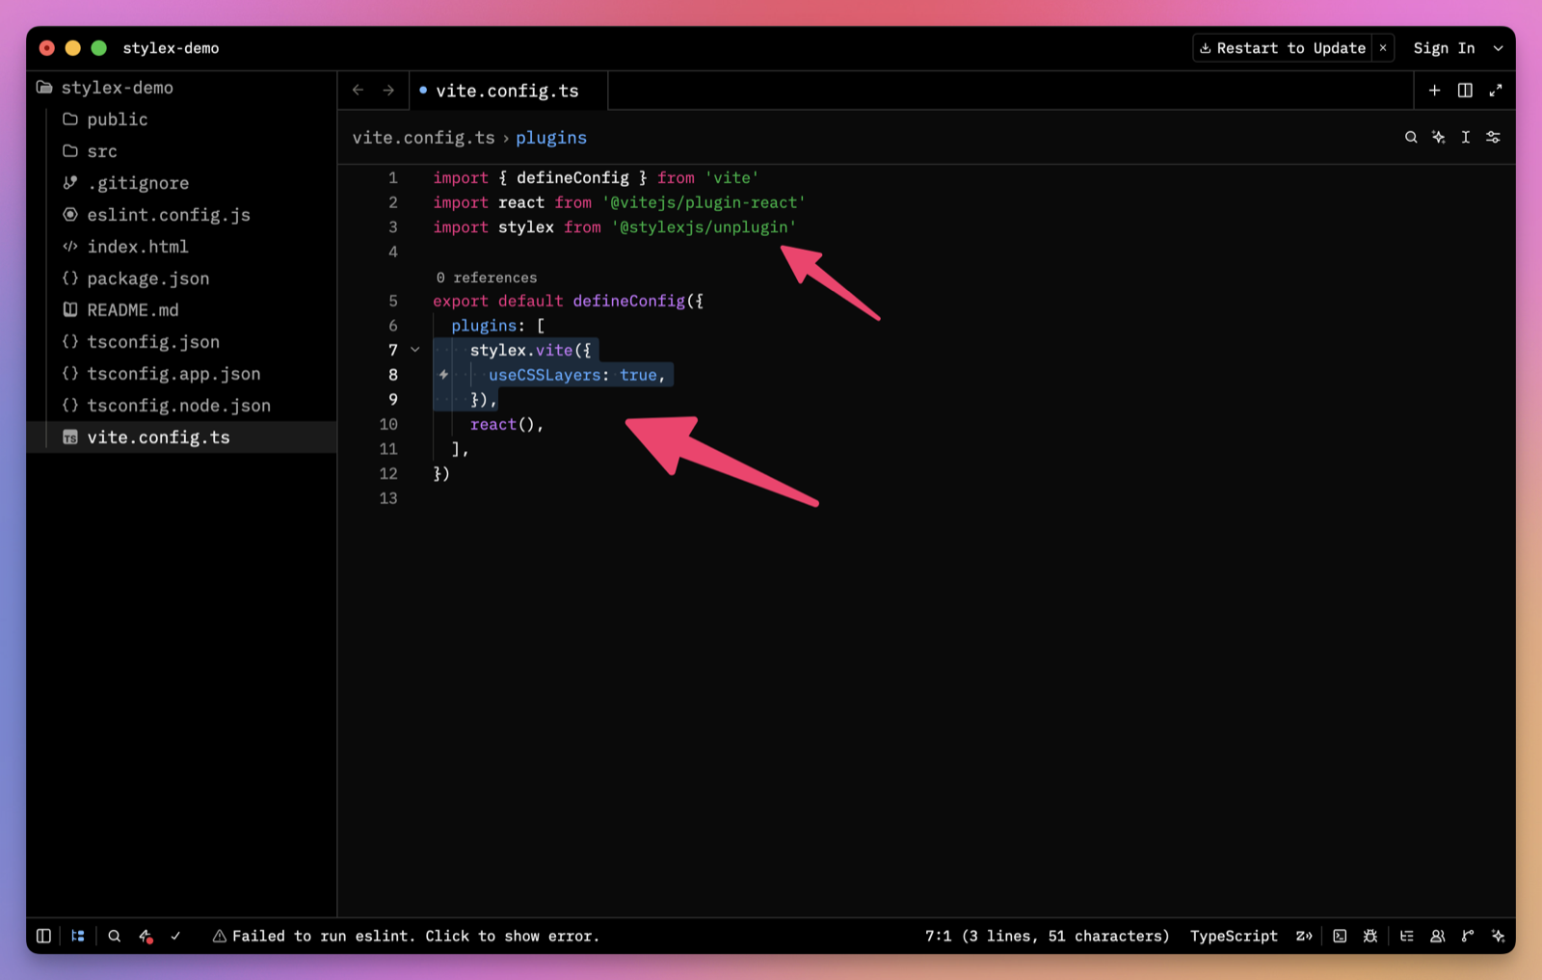Click Sign In in title bar

[1444, 48]
